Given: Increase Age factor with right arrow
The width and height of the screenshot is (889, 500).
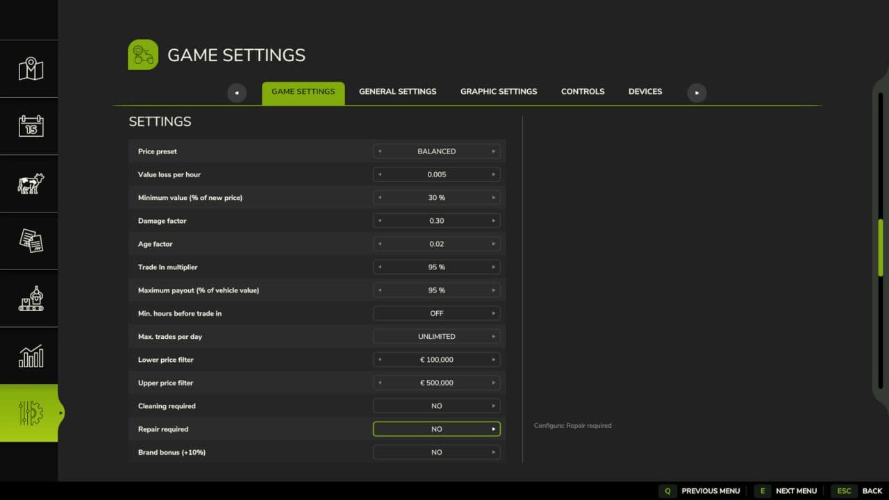Looking at the screenshot, I should [494, 244].
